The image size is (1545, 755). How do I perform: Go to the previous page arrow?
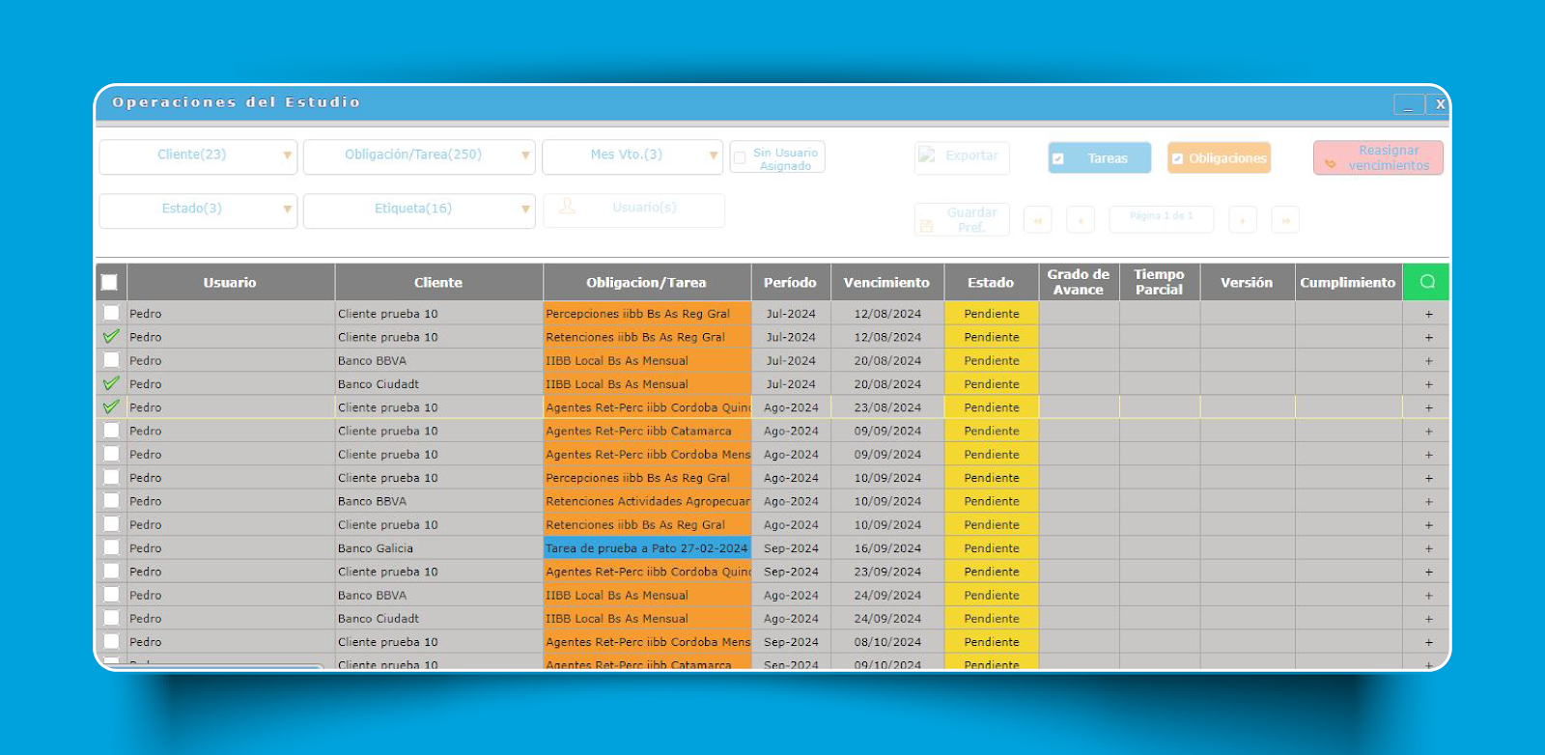1080,220
